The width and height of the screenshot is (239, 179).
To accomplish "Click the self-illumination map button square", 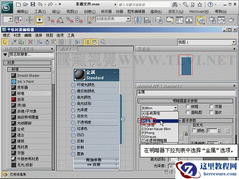I will (x=227, y=131).
